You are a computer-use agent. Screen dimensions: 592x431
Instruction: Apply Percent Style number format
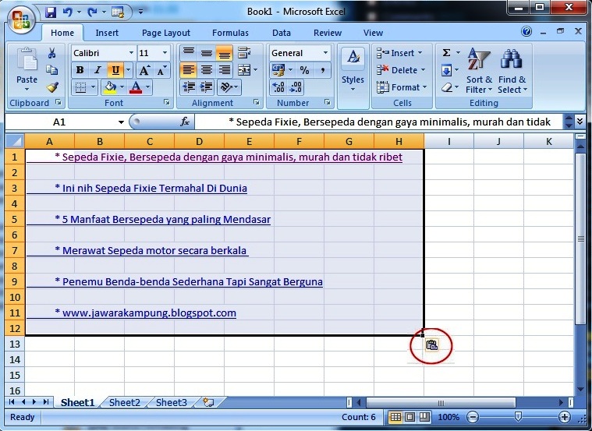[x=304, y=70]
